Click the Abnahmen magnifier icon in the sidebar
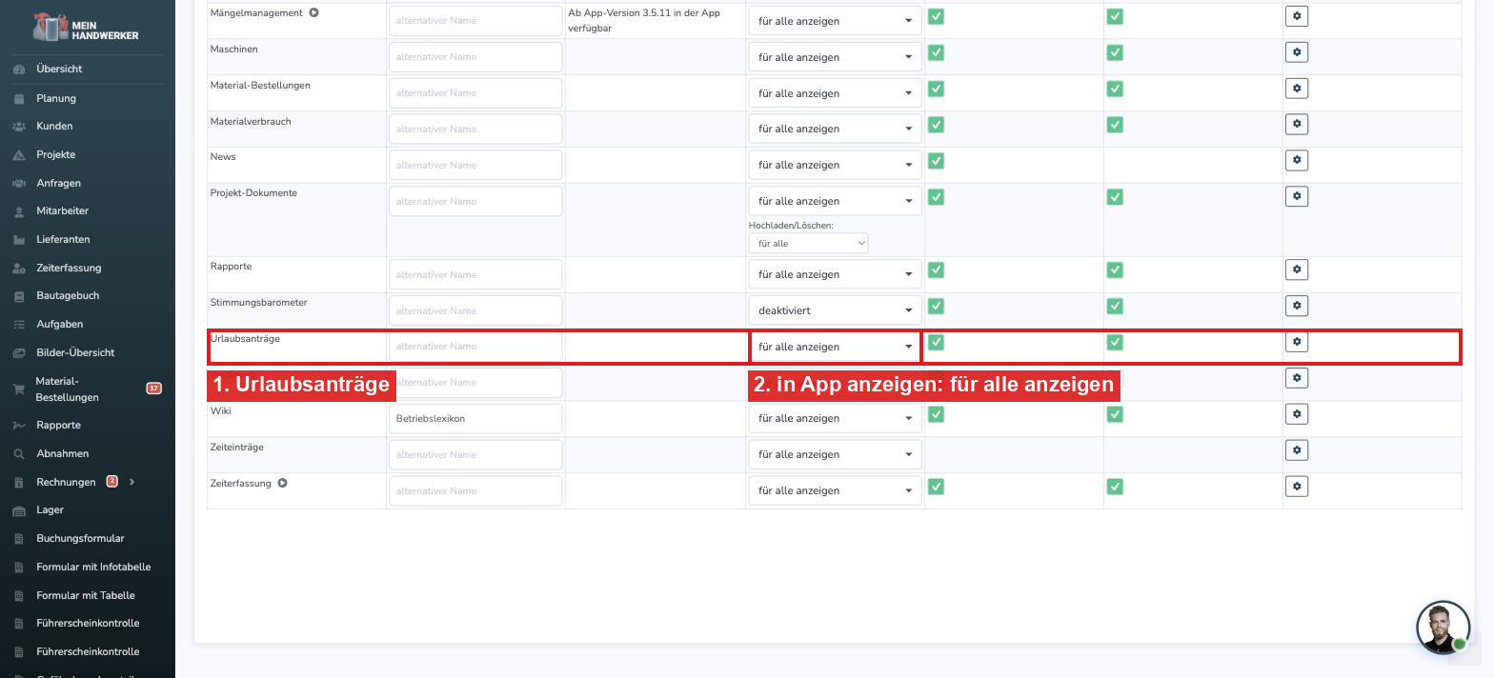Image resolution: width=1494 pixels, height=678 pixels. (x=19, y=454)
